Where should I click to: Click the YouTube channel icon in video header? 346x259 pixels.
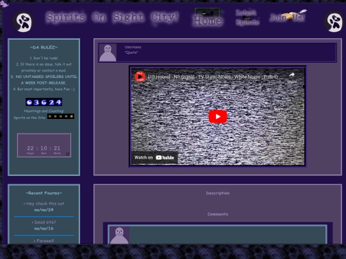(x=140, y=77)
